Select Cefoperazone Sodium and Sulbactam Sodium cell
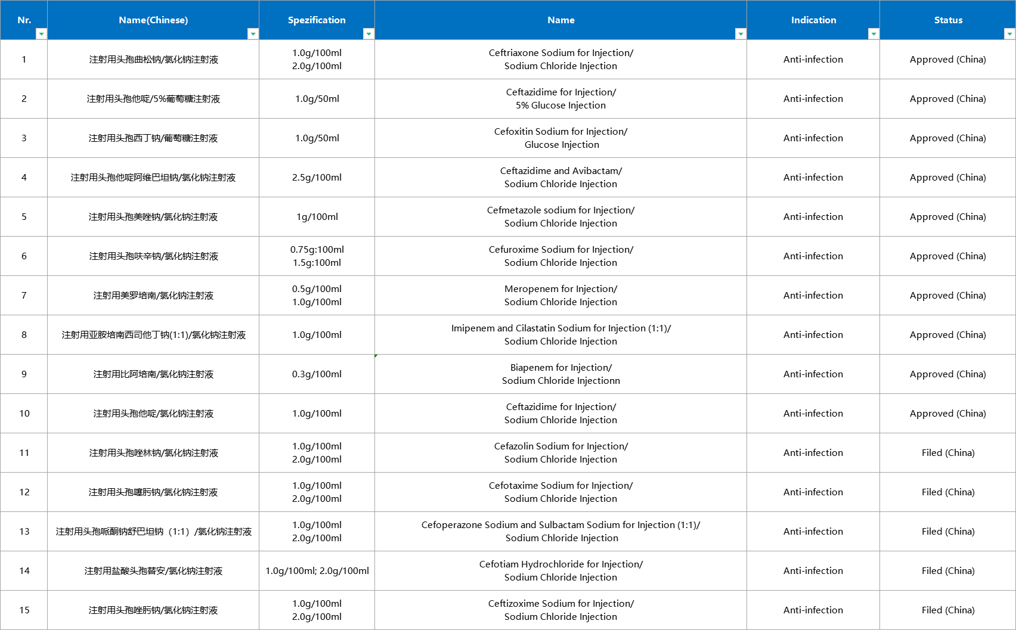 pyautogui.click(x=560, y=532)
